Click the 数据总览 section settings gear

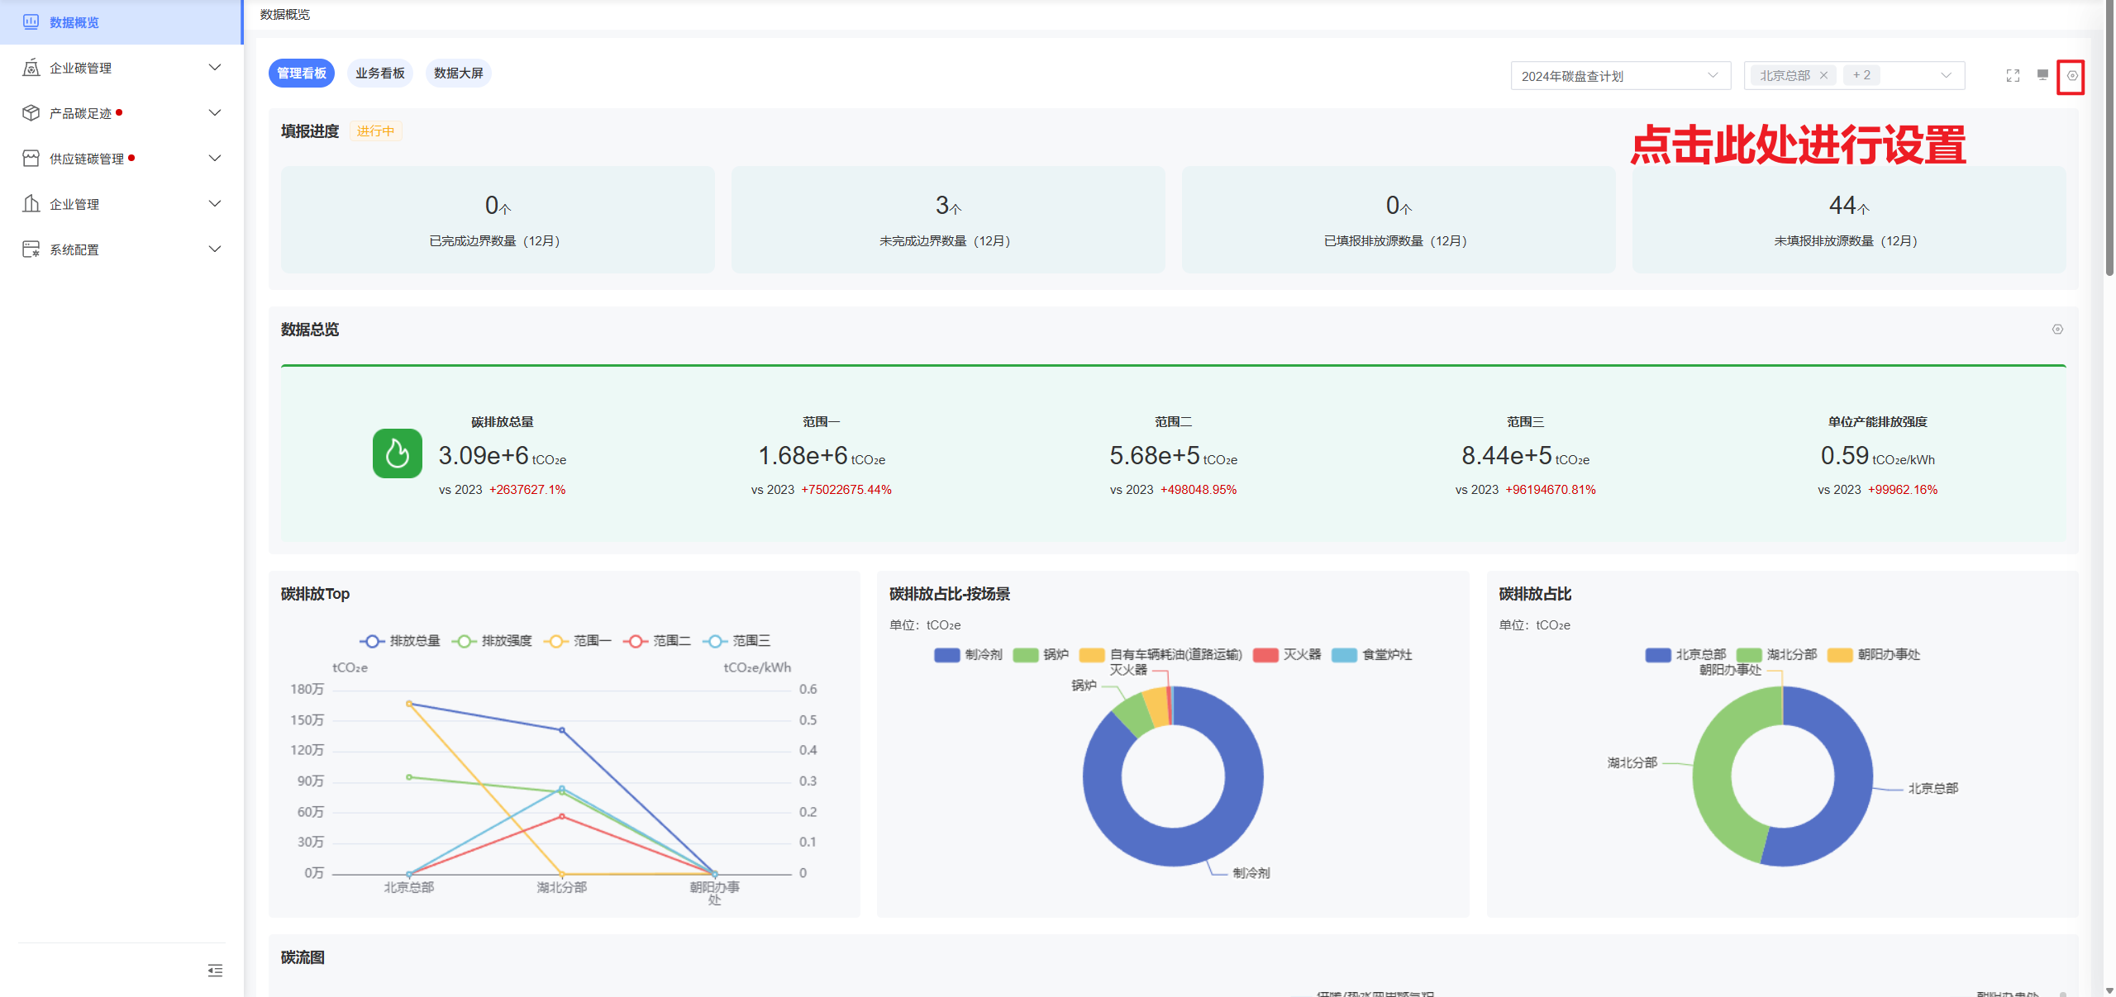pos(2057,330)
